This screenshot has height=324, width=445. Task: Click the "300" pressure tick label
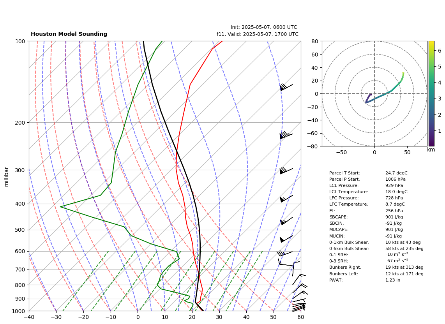pos(21,170)
